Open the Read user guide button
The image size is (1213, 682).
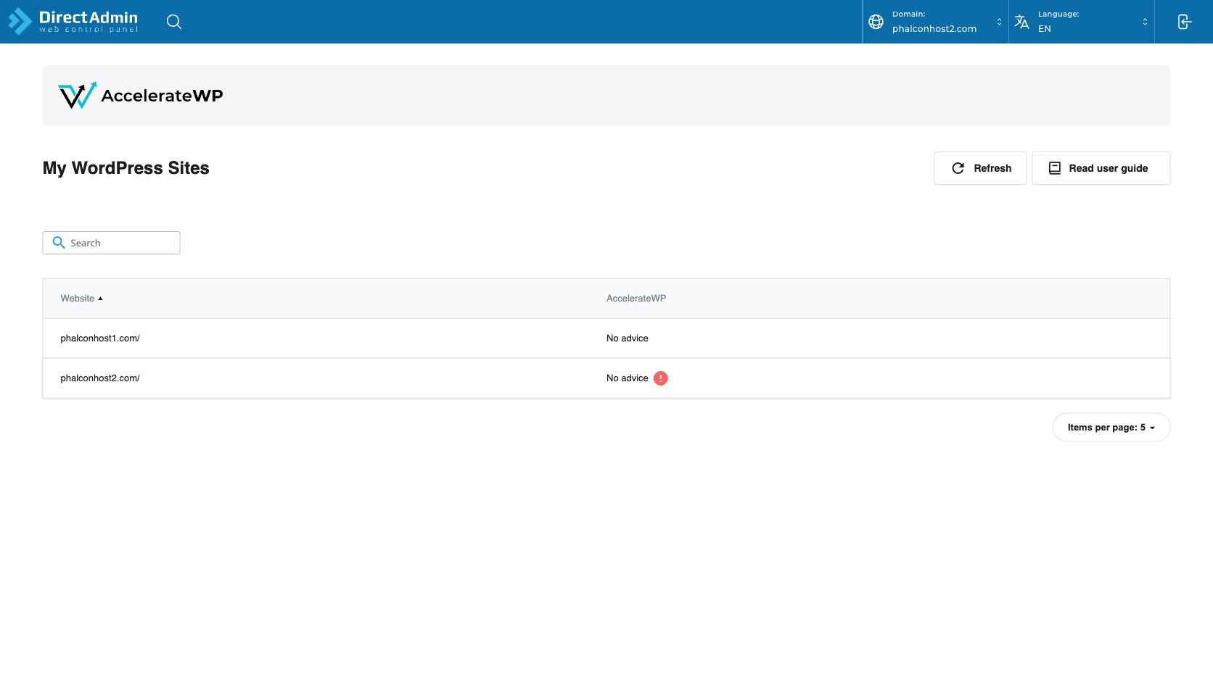click(x=1101, y=168)
